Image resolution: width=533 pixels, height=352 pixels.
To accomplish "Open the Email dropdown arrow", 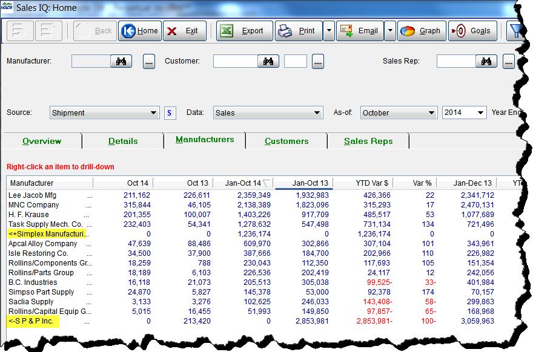I will [x=390, y=31].
